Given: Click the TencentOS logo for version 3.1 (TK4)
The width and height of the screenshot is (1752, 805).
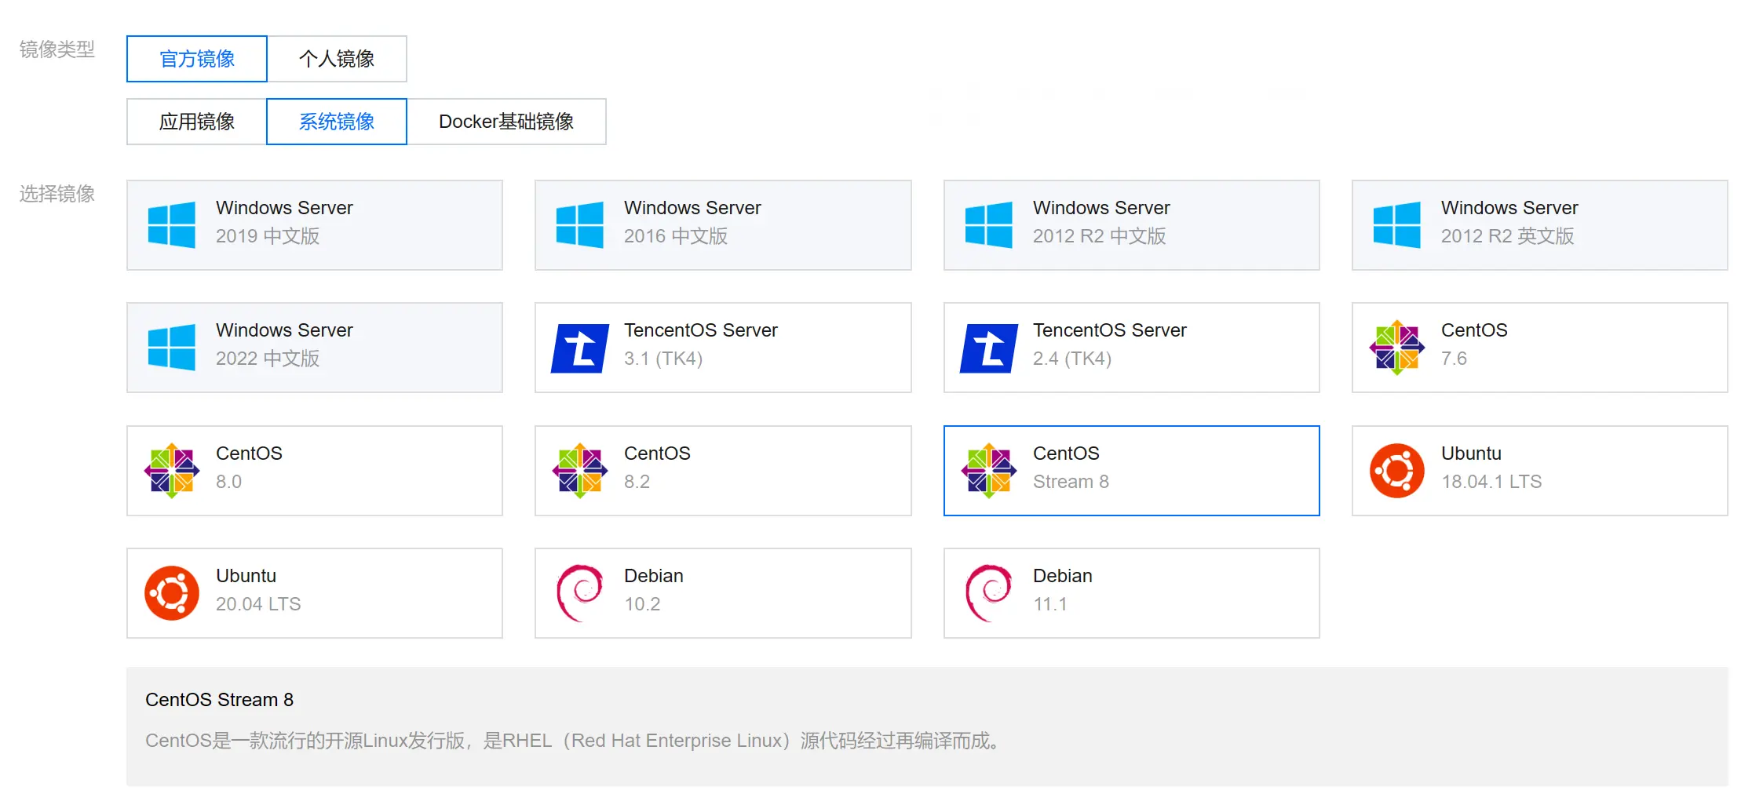Looking at the screenshot, I should point(580,348).
